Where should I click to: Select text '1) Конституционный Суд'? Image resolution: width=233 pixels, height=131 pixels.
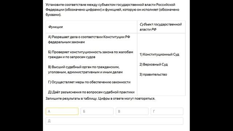pos(159,55)
